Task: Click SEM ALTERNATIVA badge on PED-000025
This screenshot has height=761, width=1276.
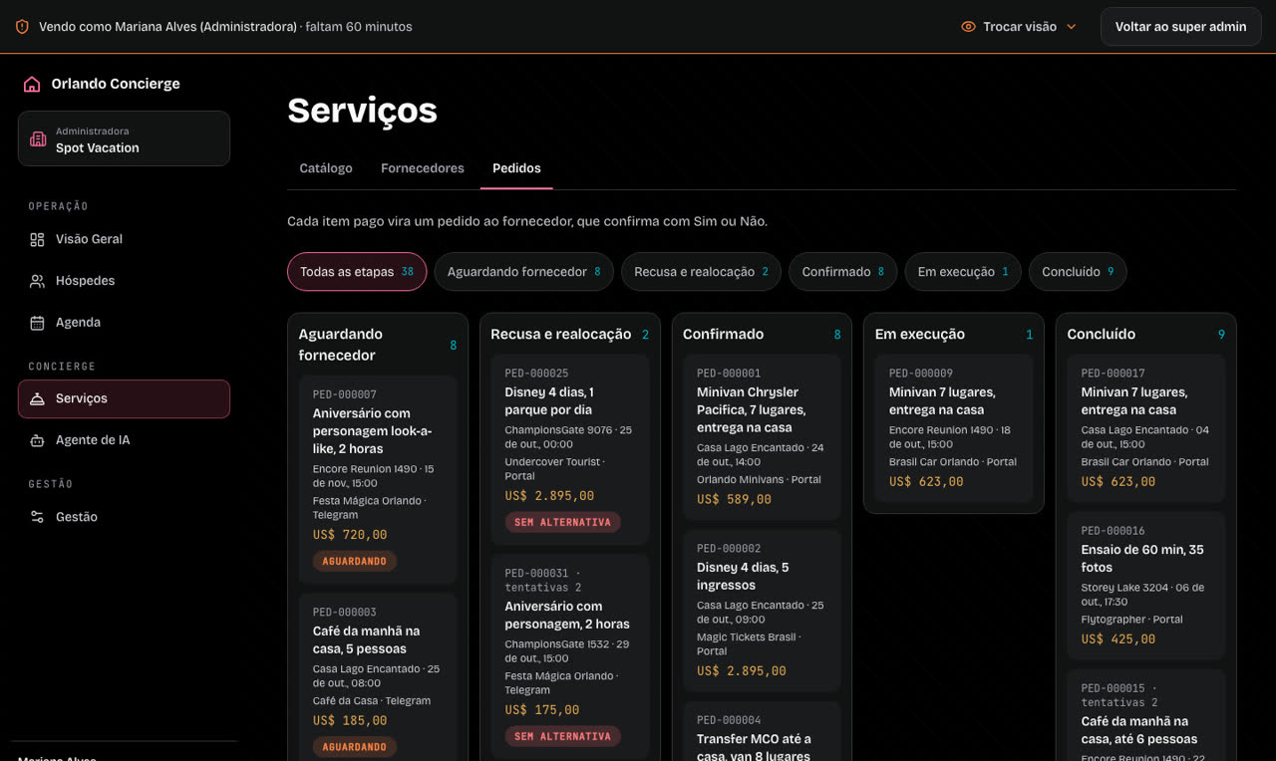Action: pos(562,522)
